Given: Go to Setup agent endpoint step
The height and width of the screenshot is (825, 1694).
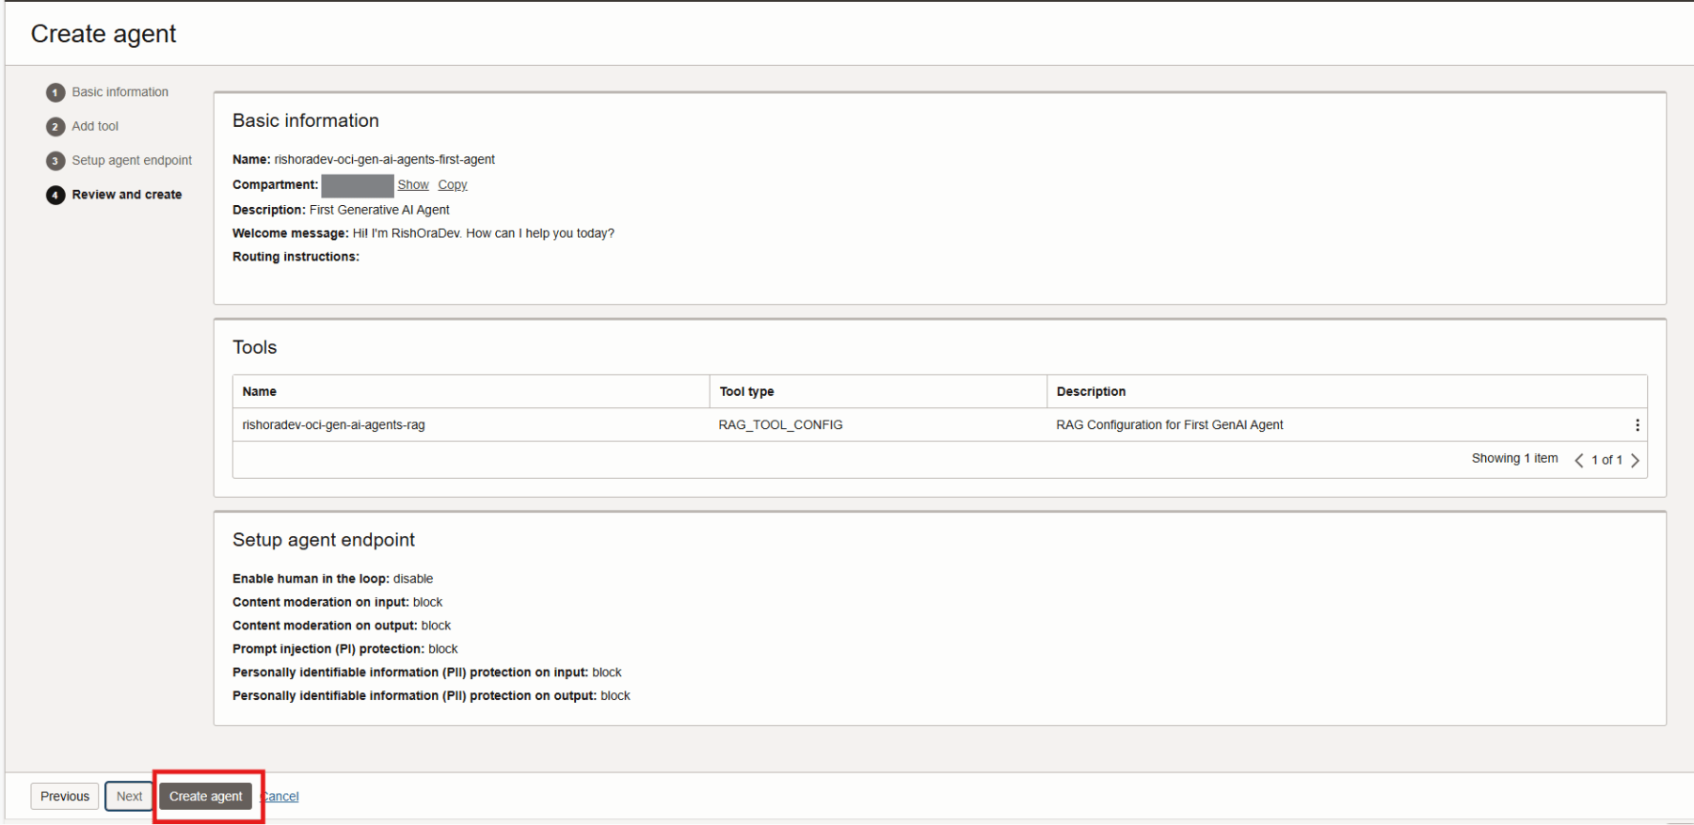Looking at the screenshot, I should tap(132, 161).
